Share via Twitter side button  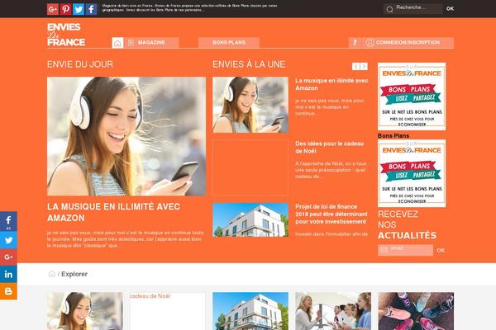click(x=8, y=240)
